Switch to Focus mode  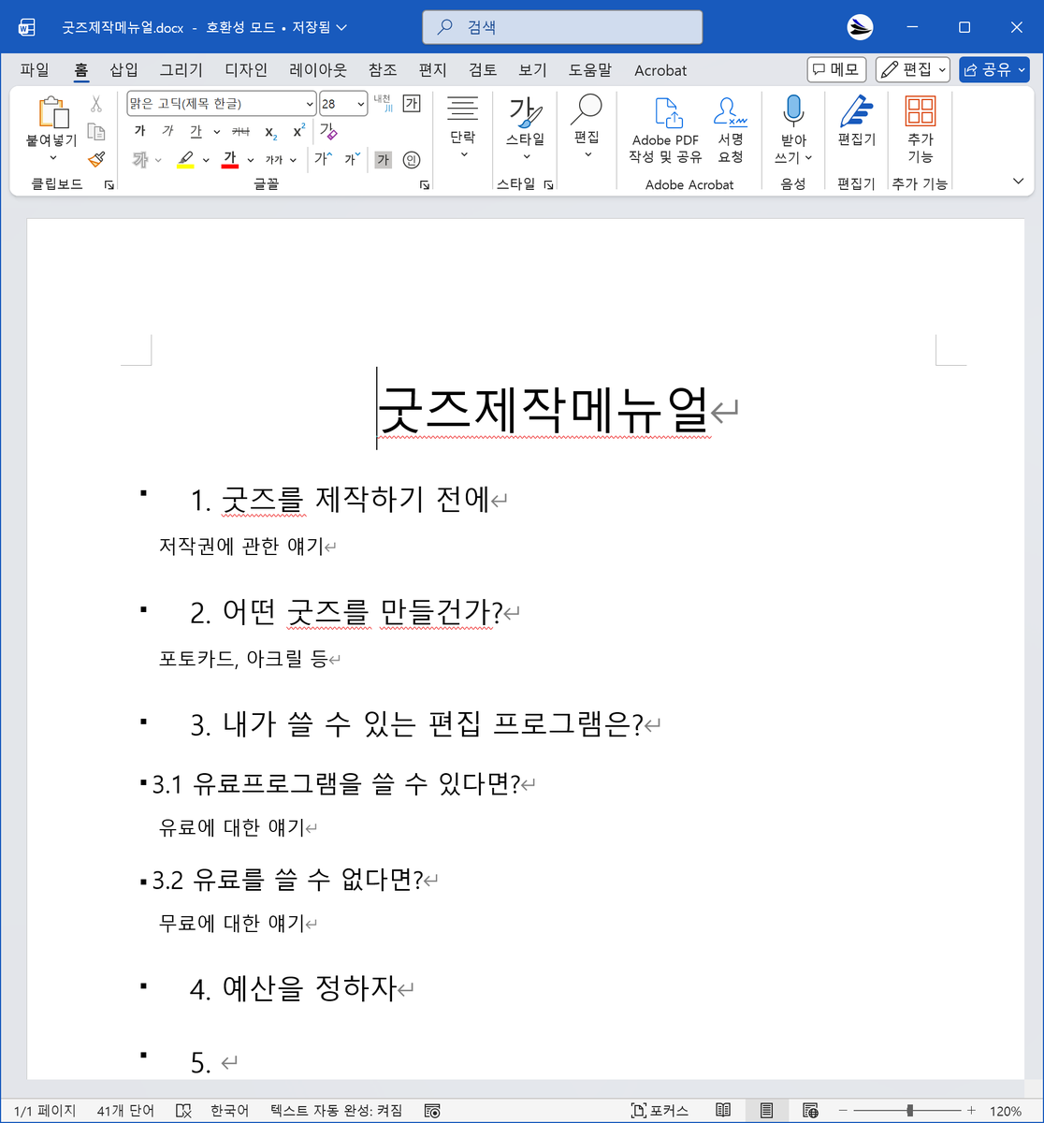[660, 1111]
